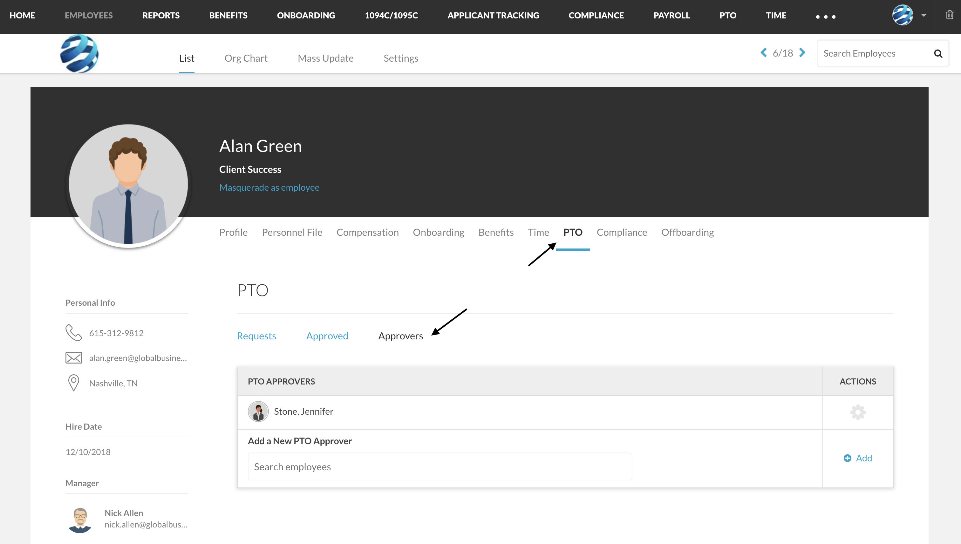Viewport: 961px width, 544px height.
Task: Click Alan Green's profile photo
Action: (128, 185)
